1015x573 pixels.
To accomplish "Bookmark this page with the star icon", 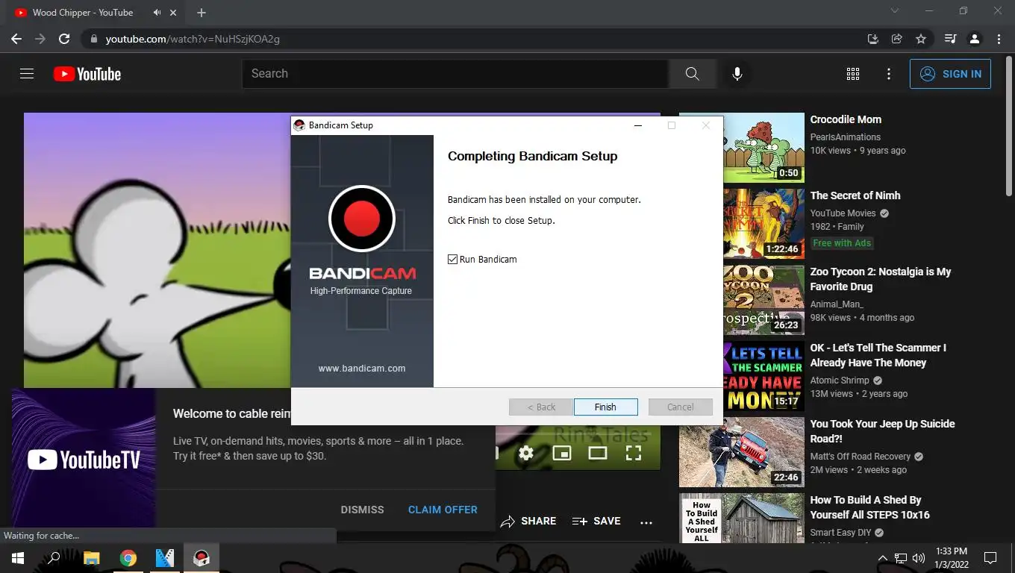I will [921, 39].
